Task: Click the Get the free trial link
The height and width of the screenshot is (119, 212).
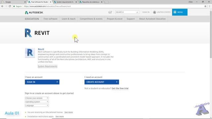Action: click(x=120, y=88)
